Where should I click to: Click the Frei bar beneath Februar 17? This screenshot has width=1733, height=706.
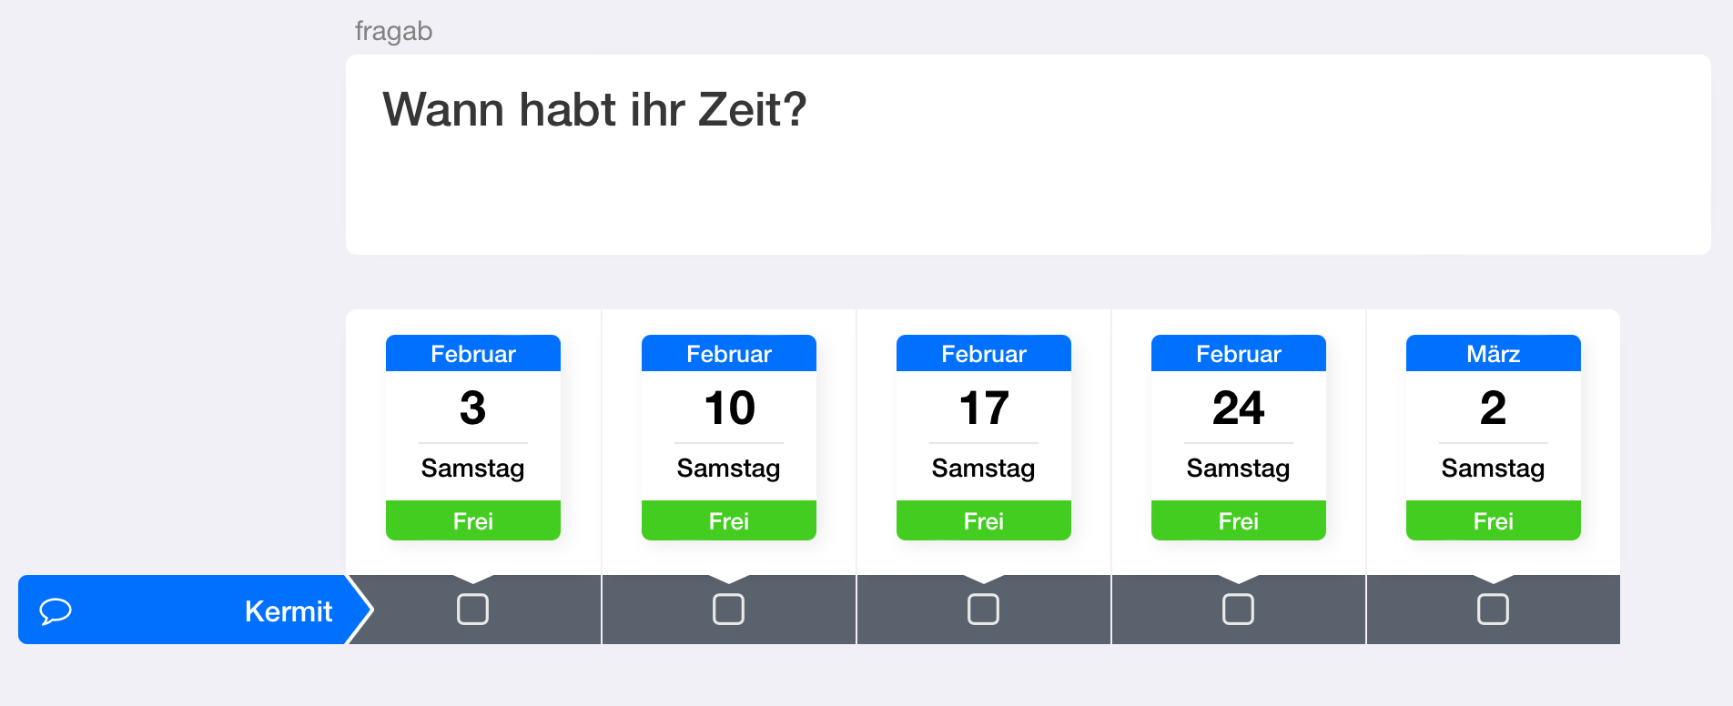983,521
